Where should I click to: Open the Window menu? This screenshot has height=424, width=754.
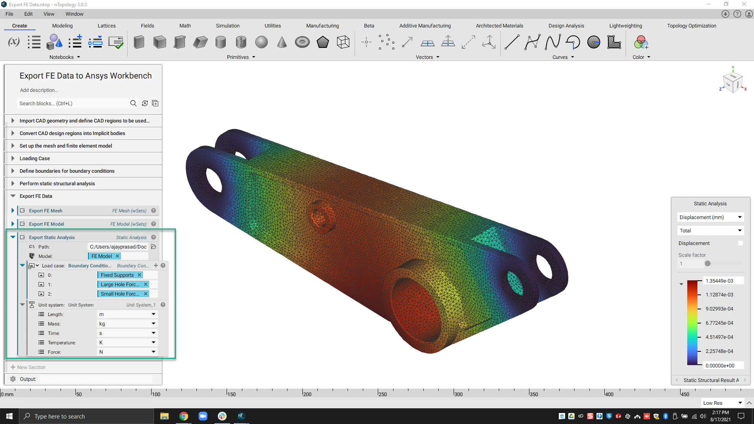pyautogui.click(x=74, y=14)
